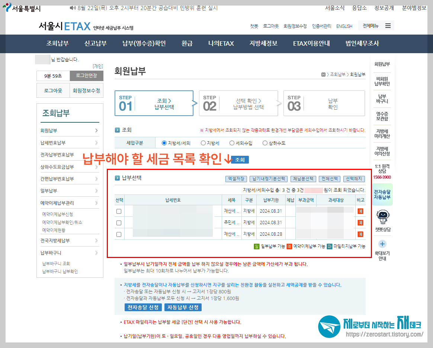Click the 서울특별시 logo

[22, 8]
